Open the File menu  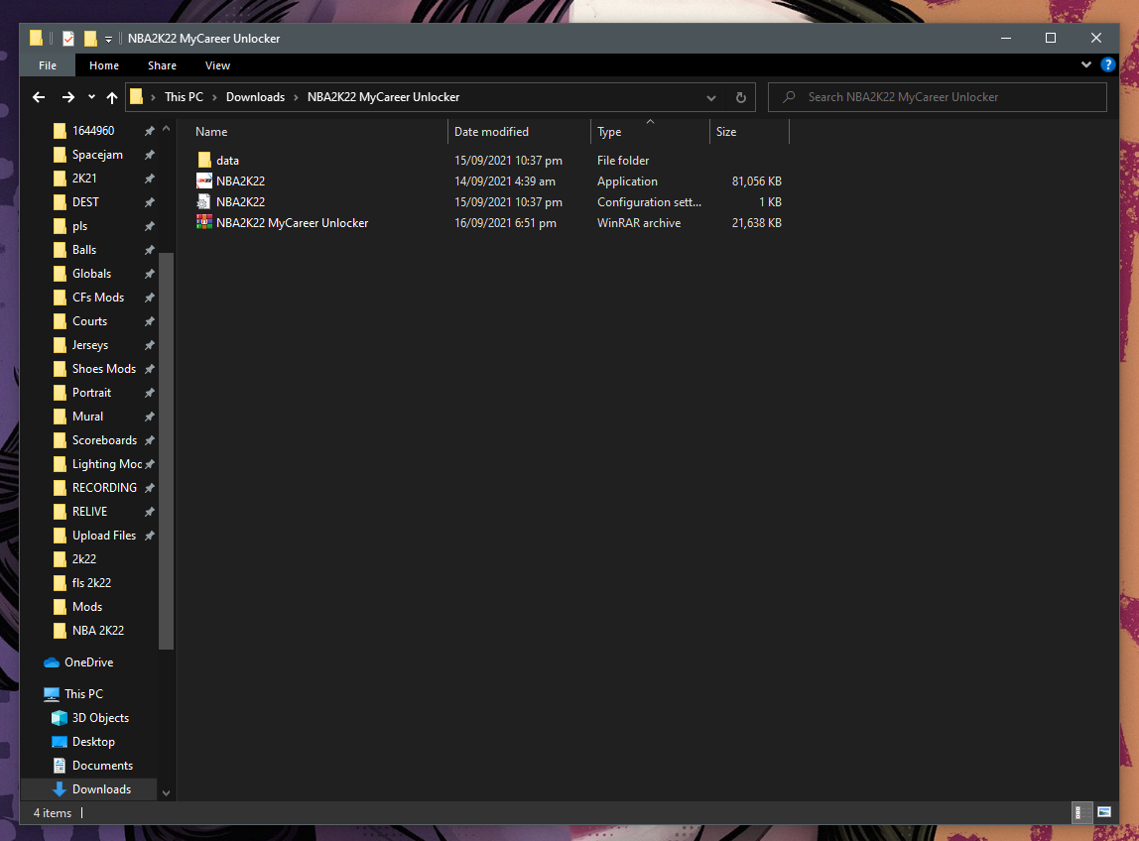(x=48, y=65)
